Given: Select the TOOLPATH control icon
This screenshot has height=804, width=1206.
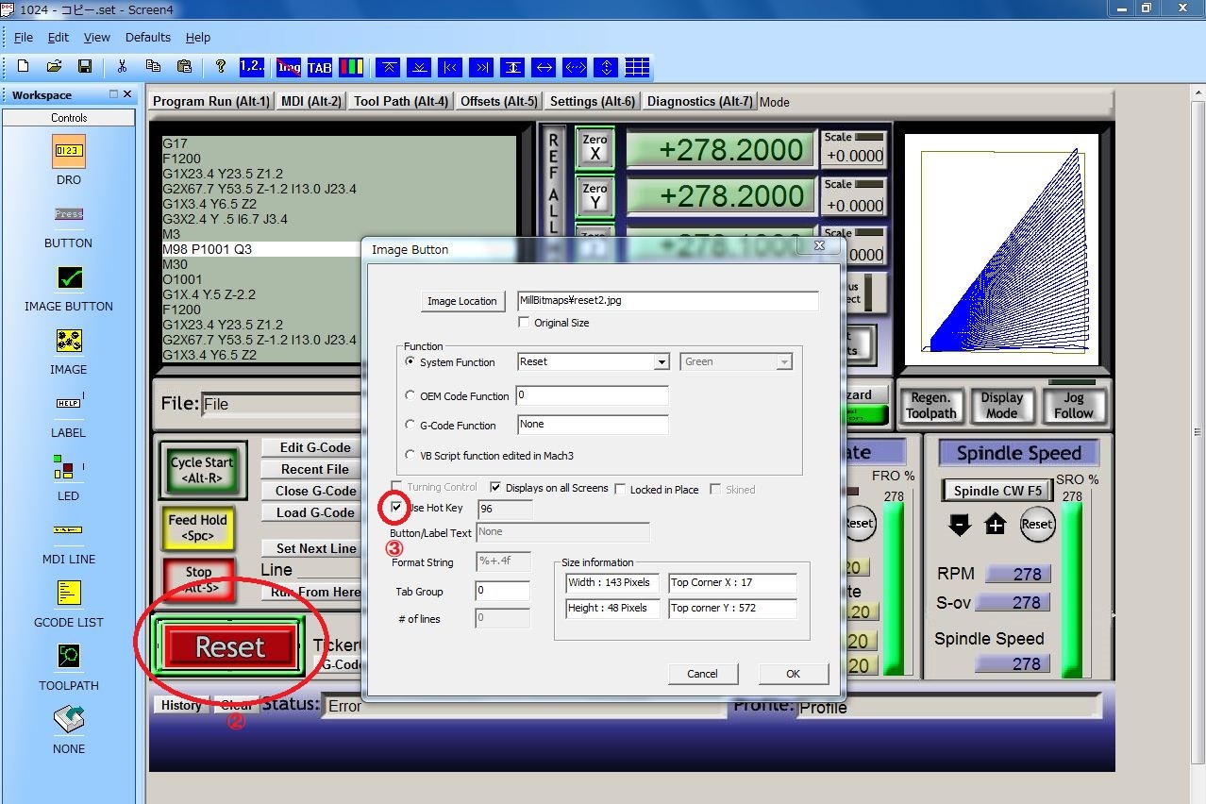Looking at the screenshot, I should pos(69,657).
